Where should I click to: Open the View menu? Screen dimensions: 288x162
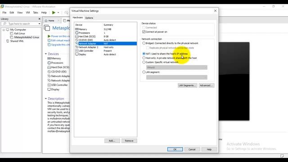tap(20, 13)
